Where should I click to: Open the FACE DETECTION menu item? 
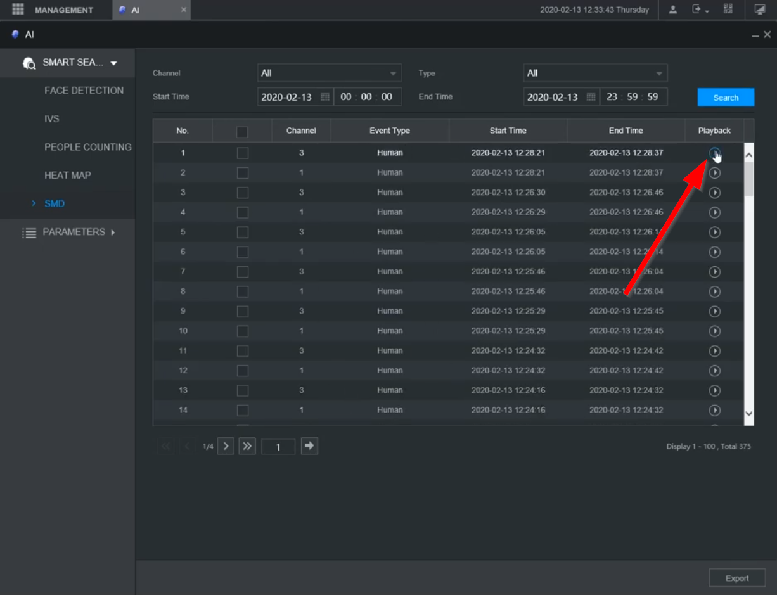coord(84,91)
